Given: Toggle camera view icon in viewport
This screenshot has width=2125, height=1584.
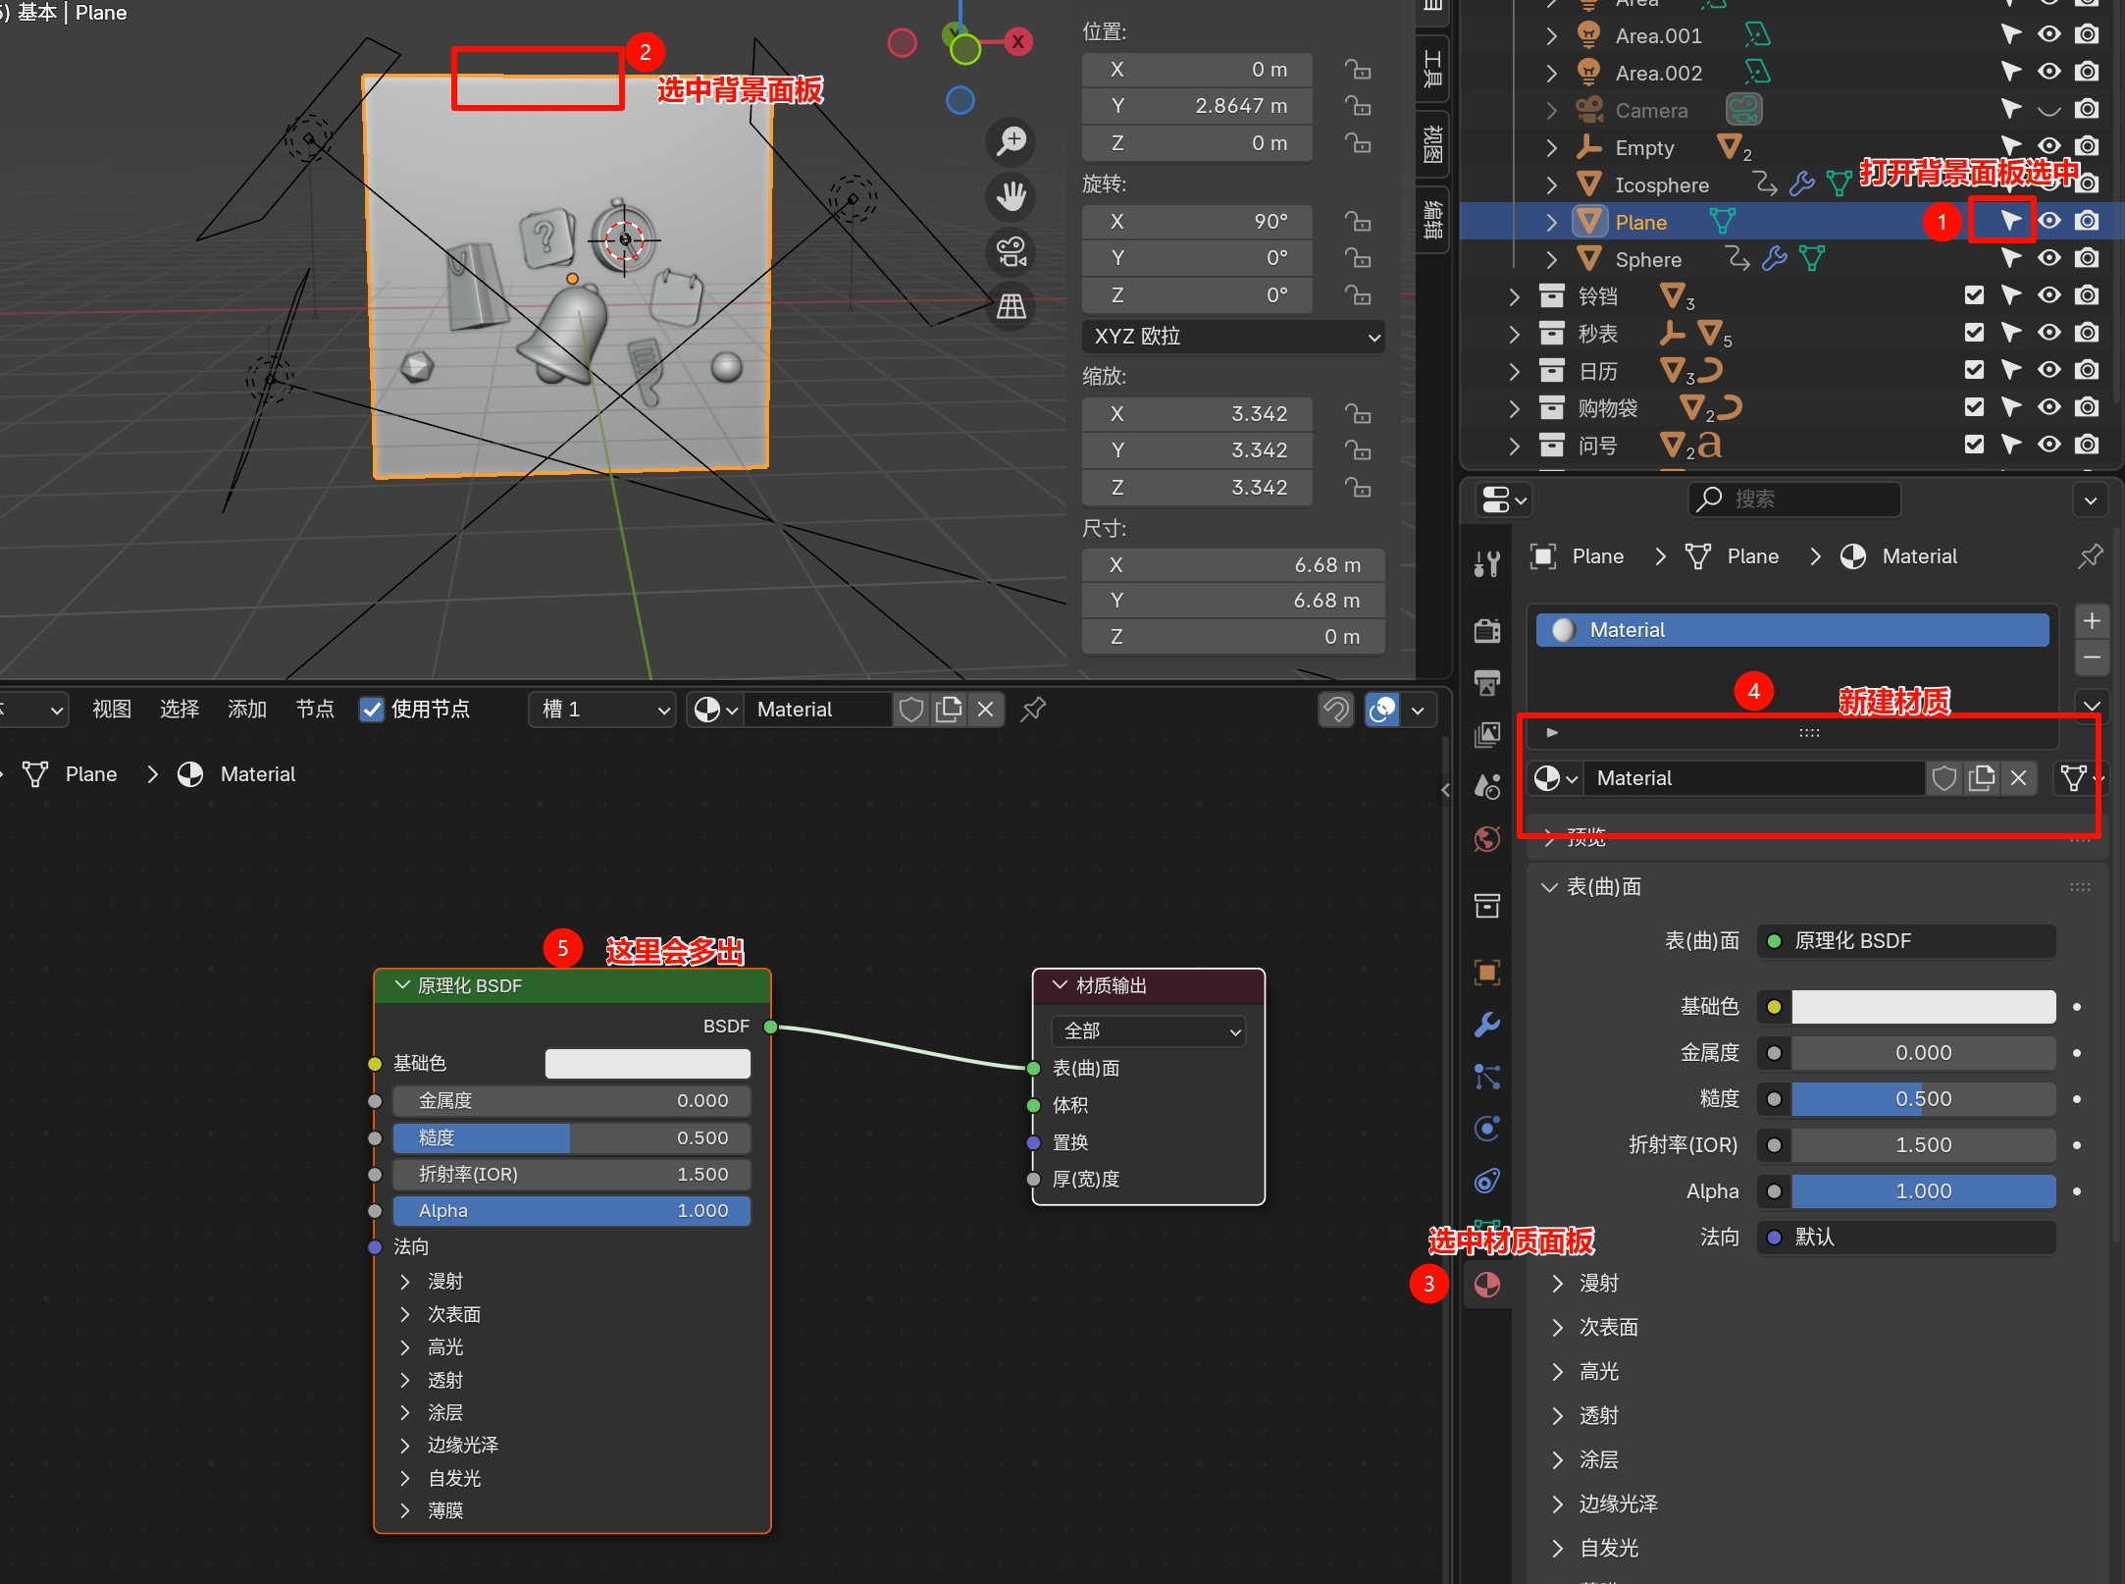Looking at the screenshot, I should tap(1011, 251).
